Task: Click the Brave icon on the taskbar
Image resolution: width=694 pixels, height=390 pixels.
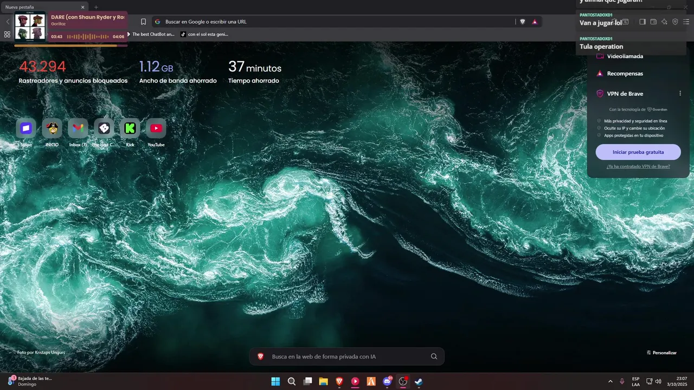Action: [339, 381]
